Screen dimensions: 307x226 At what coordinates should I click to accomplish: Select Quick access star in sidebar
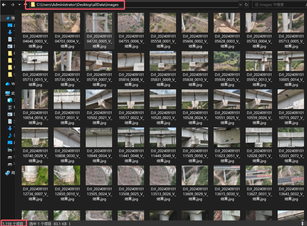pyautogui.click(x=8, y=18)
